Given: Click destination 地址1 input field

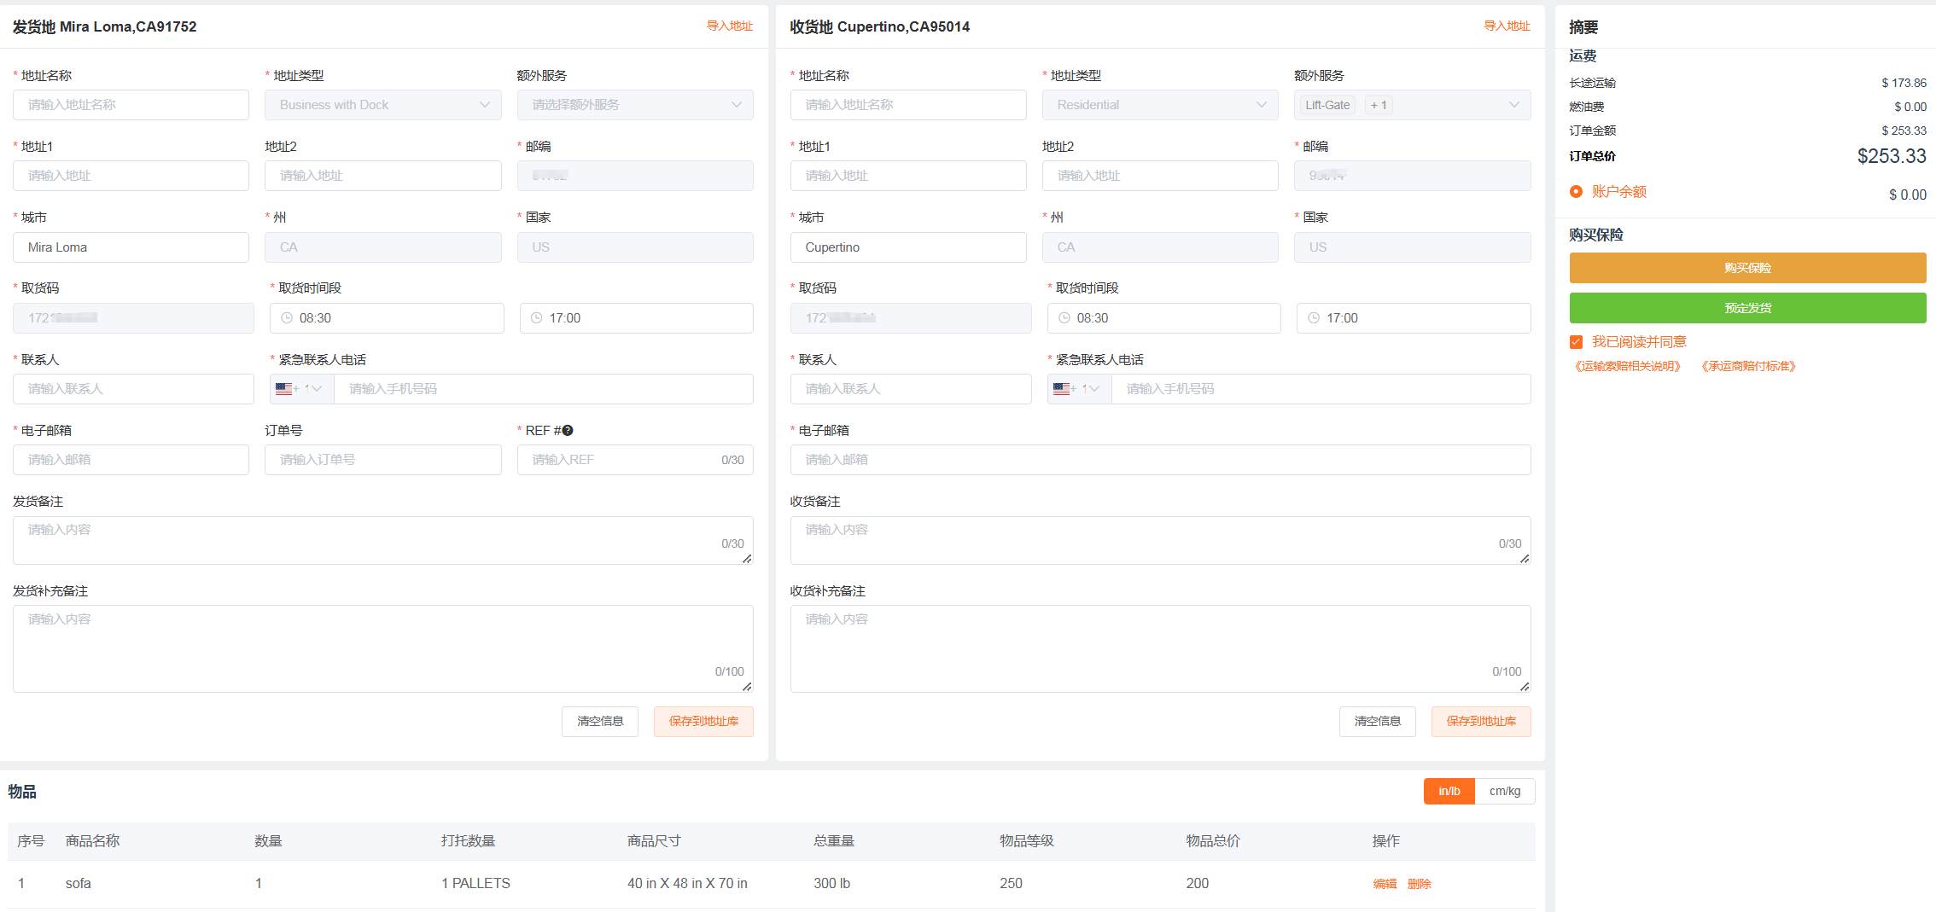Looking at the screenshot, I should (x=908, y=176).
